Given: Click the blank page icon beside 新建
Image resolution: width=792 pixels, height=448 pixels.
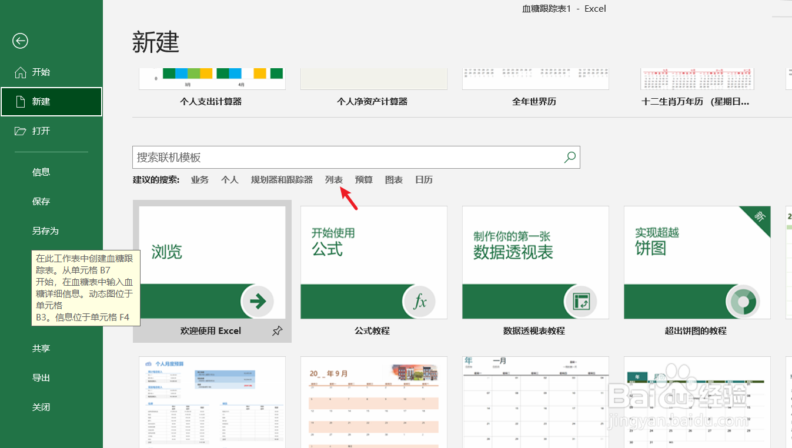Looking at the screenshot, I should tap(21, 102).
